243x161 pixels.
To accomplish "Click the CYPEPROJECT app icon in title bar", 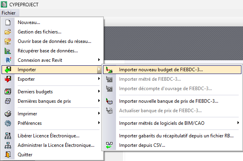I will tap(4, 4).
